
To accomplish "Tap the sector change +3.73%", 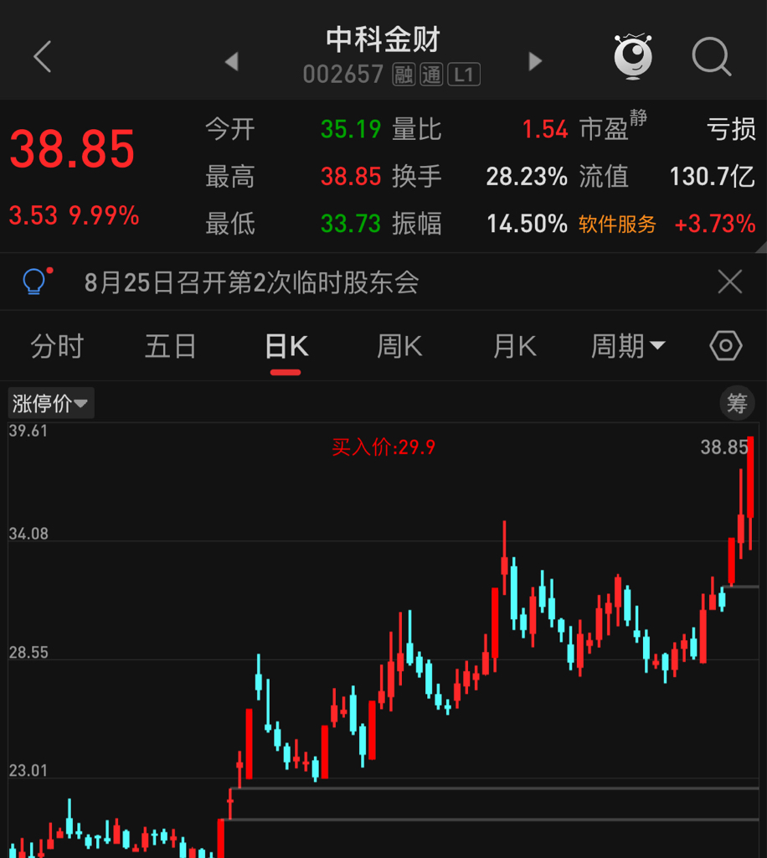I will [714, 225].
